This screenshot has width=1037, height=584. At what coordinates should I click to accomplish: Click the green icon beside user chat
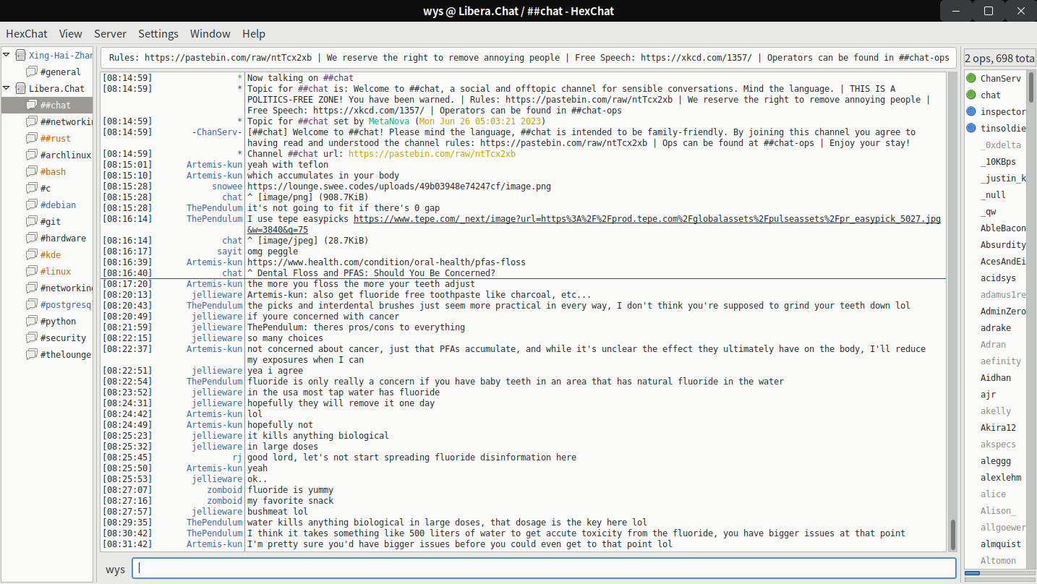pos(970,95)
